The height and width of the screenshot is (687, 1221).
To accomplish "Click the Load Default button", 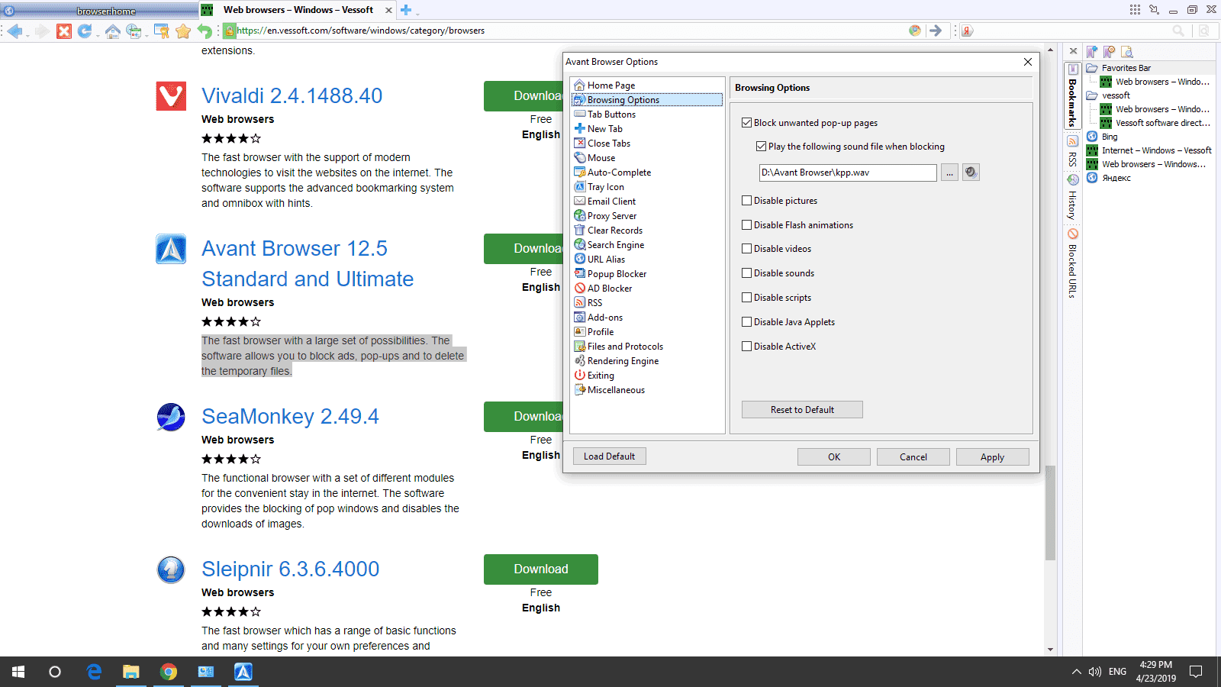I will pyautogui.click(x=609, y=456).
